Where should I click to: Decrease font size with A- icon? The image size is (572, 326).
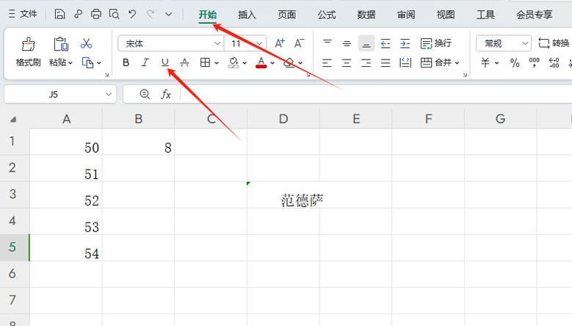pyautogui.click(x=299, y=43)
